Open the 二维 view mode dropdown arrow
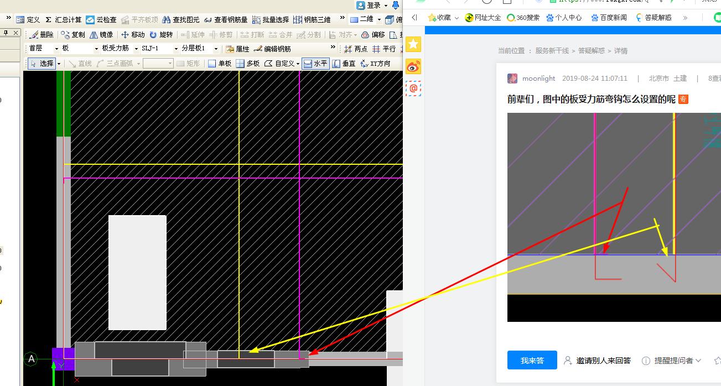Image resolution: width=721 pixels, height=386 pixels. [379, 19]
